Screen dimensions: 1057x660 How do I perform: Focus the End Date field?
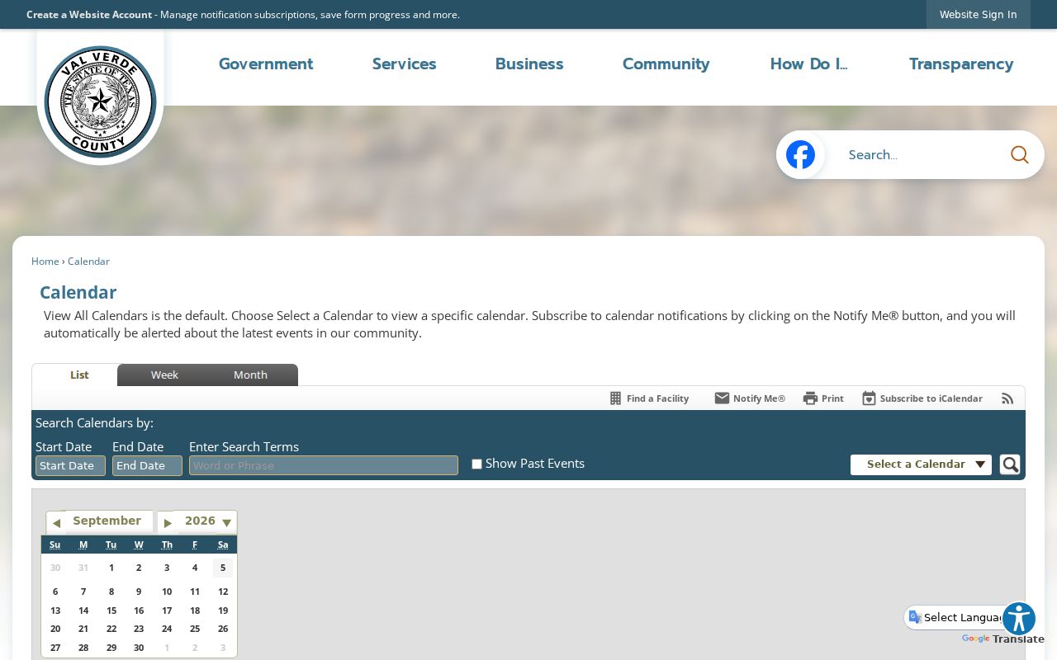pyautogui.click(x=147, y=465)
